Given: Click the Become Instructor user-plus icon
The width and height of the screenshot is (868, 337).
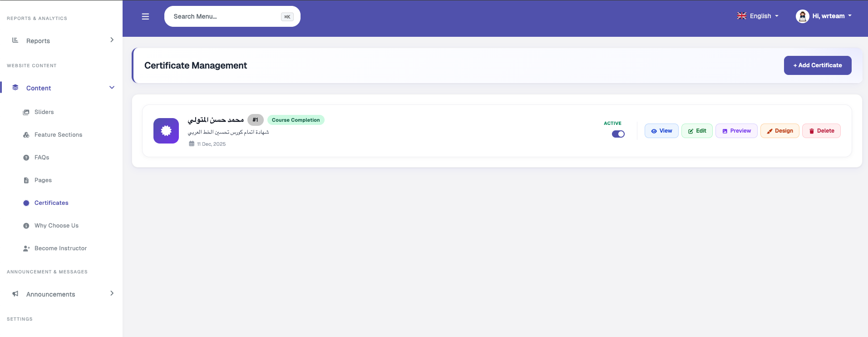Looking at the screenshot, I should click(26, 248).
